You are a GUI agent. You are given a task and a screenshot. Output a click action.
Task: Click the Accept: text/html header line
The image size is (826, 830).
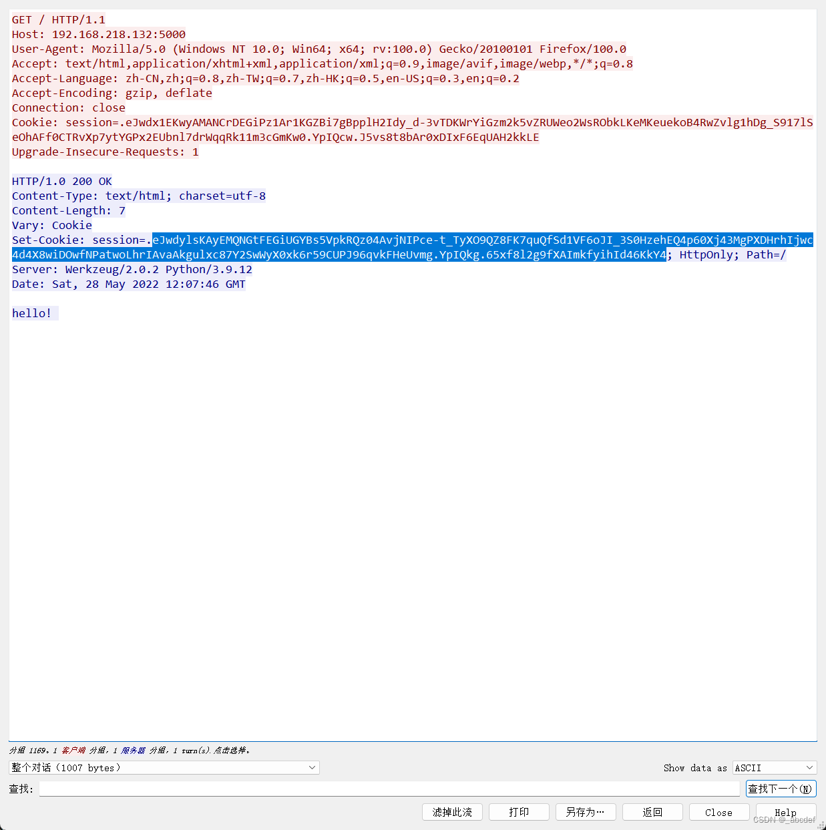tap(323, 63)
